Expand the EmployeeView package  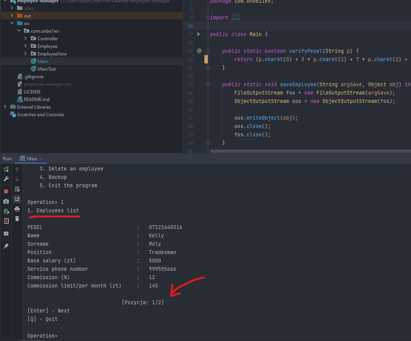coord(25,54)
